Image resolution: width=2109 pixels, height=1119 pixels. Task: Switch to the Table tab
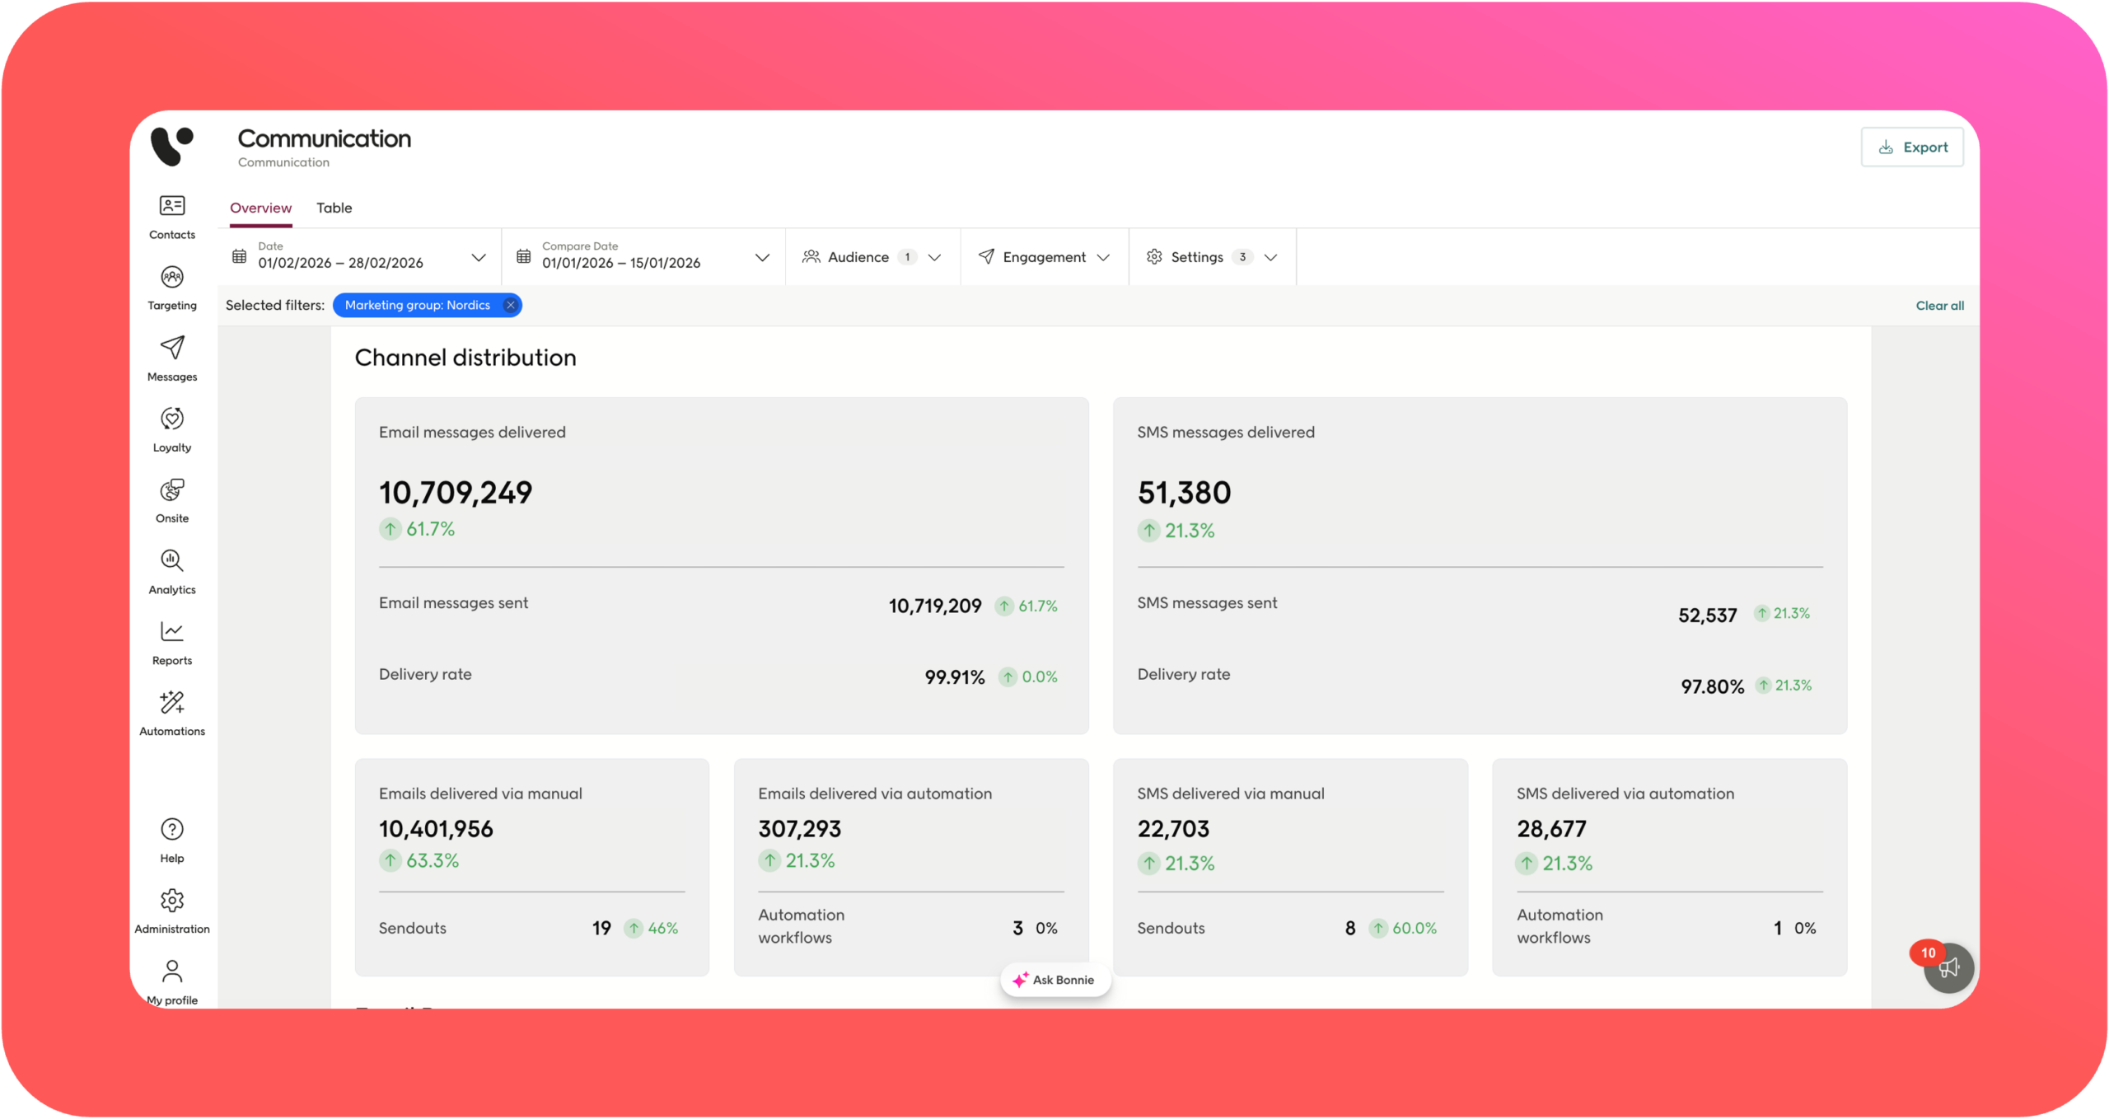click(x=334, y=208)
